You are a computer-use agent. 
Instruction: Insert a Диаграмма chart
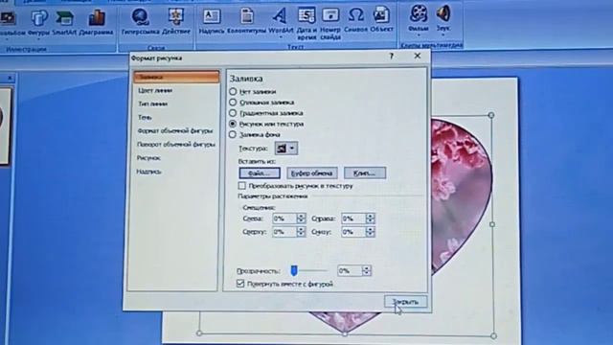click(x=96, y=23)
